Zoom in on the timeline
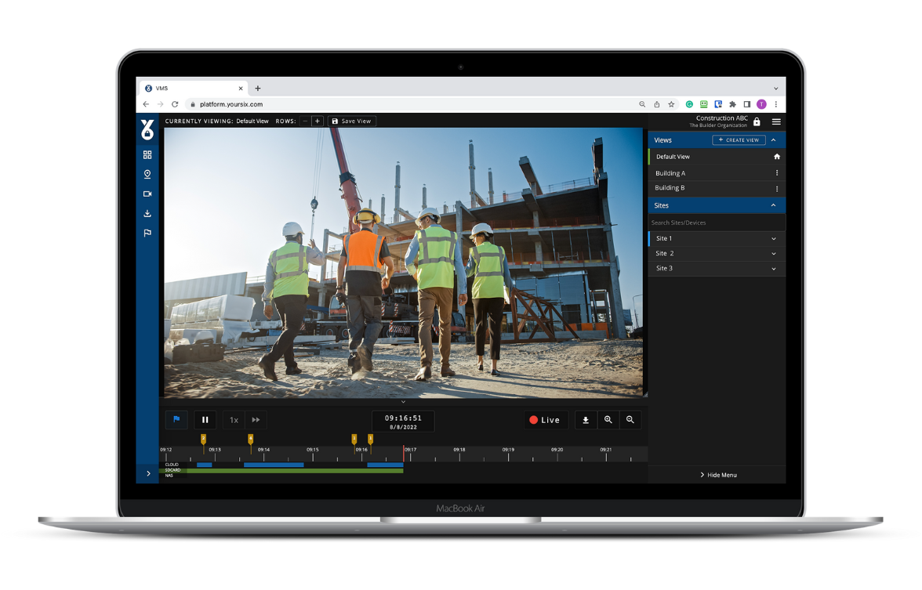The image size is (922, 590). (608, 420)
